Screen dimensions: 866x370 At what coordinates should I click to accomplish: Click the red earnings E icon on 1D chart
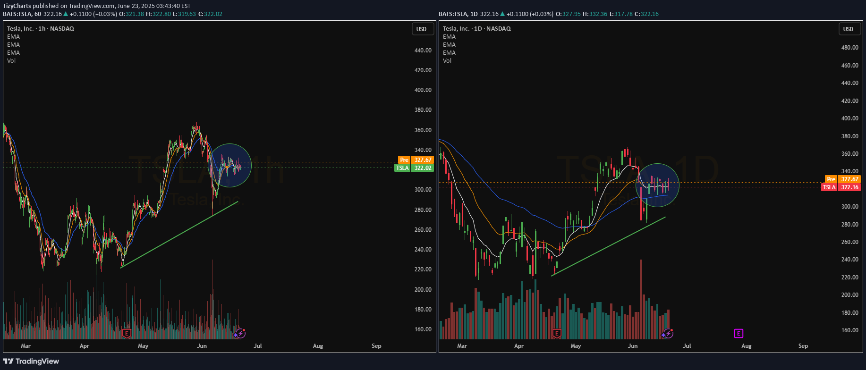[557, 334]
